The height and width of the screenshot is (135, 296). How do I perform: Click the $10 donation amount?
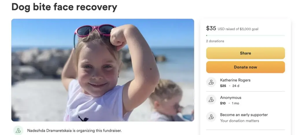click(223, 103)
